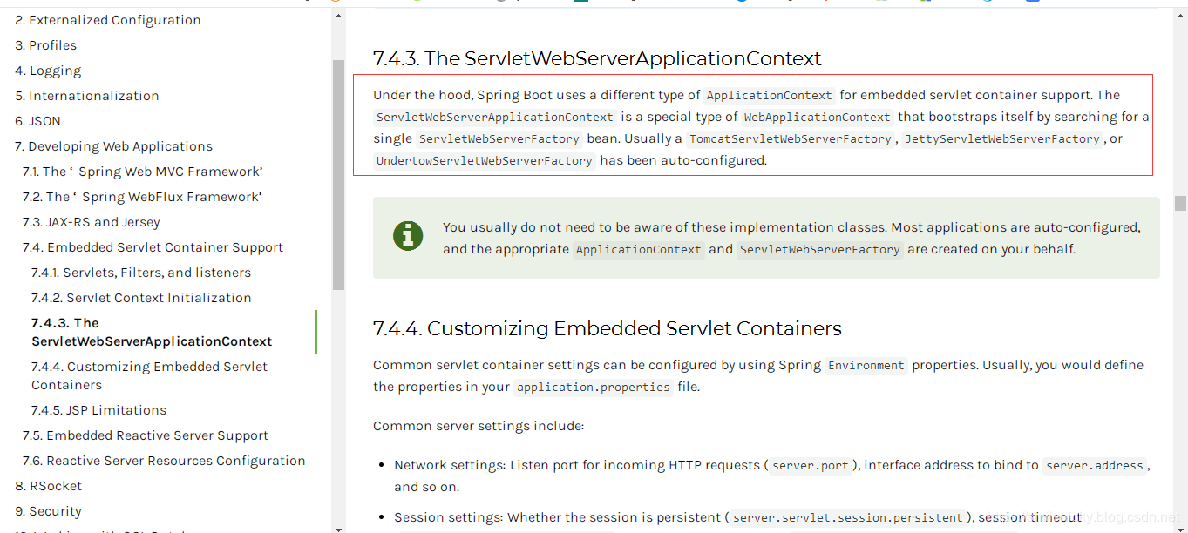Open '7.4.4. Customizing Embedded Servlet Containers' in sidebar
The width and height of the screenshot is (1188, 533).
tap(150, 375)
